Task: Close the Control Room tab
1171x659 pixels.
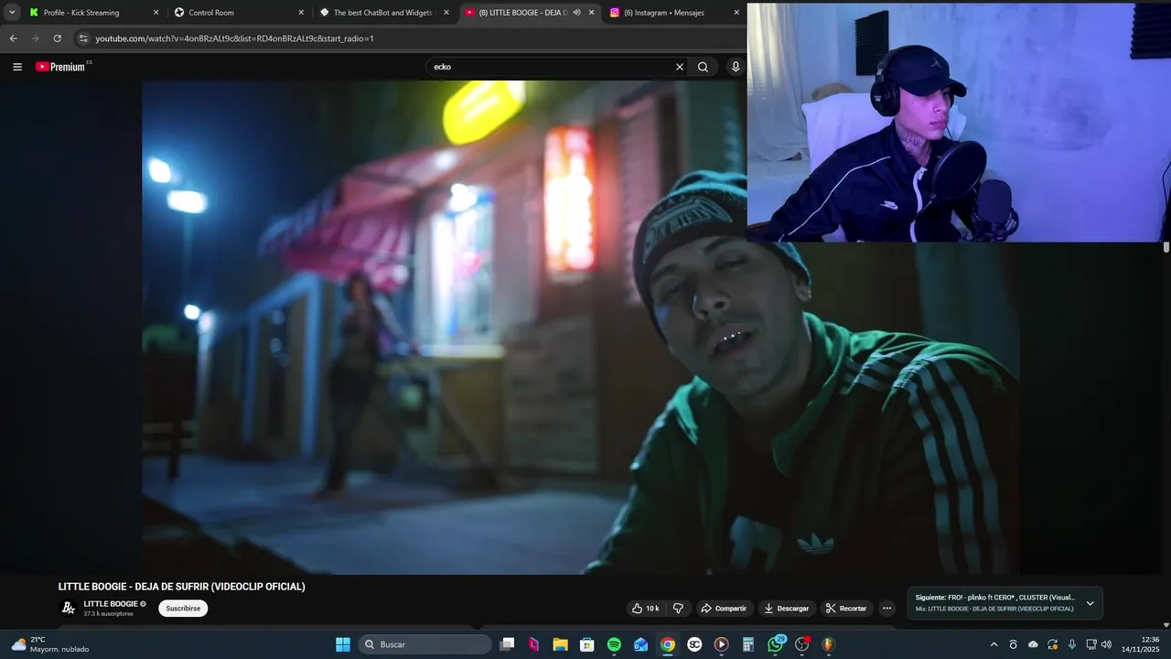Action: [x=301, y=13]
